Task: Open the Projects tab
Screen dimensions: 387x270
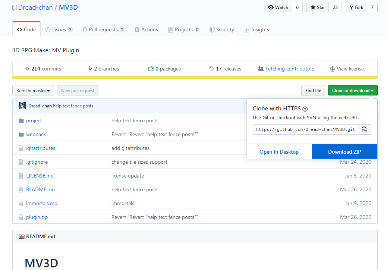Action: tap(184, 29)
